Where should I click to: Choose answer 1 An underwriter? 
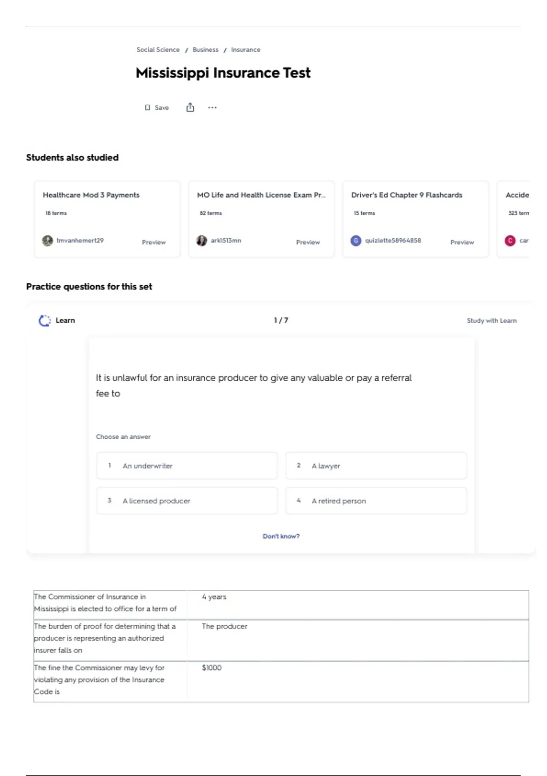click(x=187, y=466)
